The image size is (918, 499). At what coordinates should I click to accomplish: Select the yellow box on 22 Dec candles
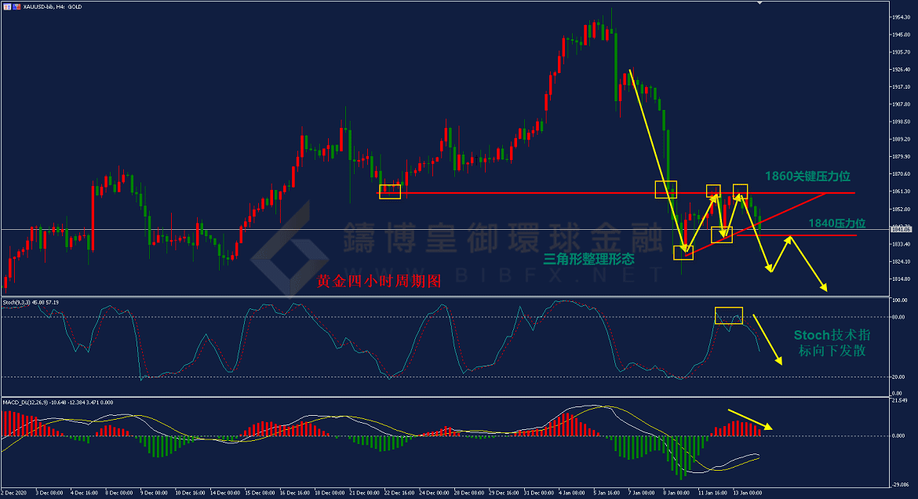[390, 191]
